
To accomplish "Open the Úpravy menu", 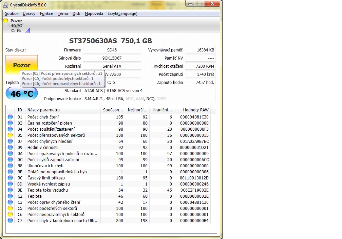I will point(29,14).
